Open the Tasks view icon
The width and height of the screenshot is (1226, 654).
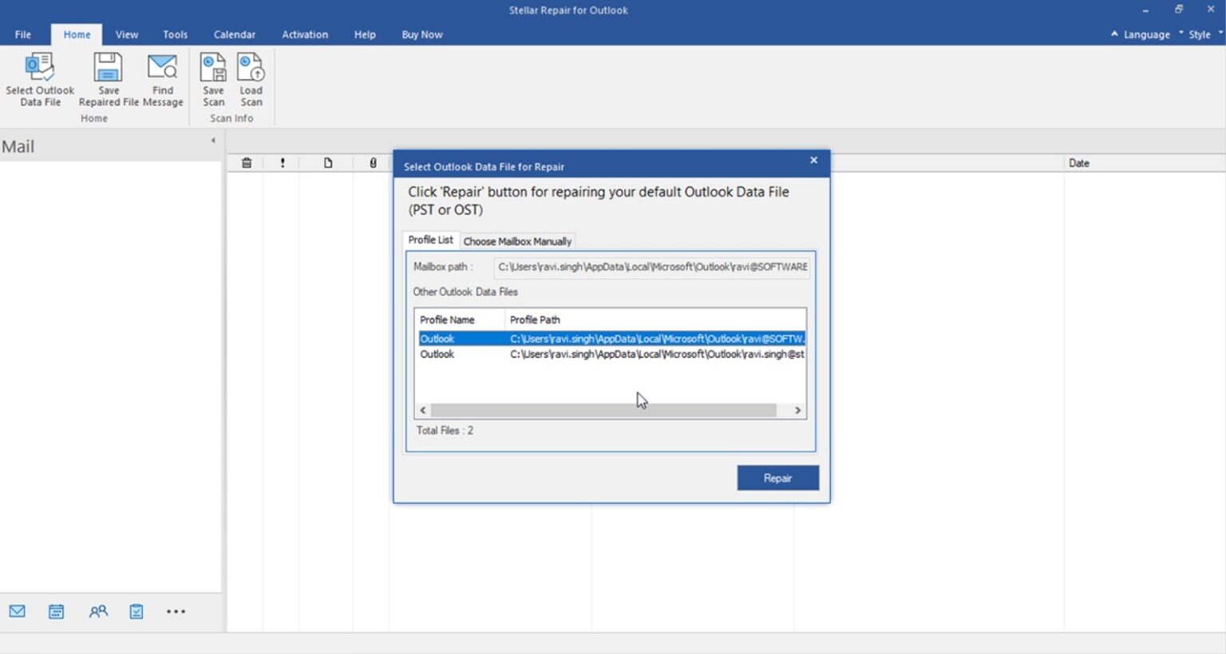coord(136,611)
